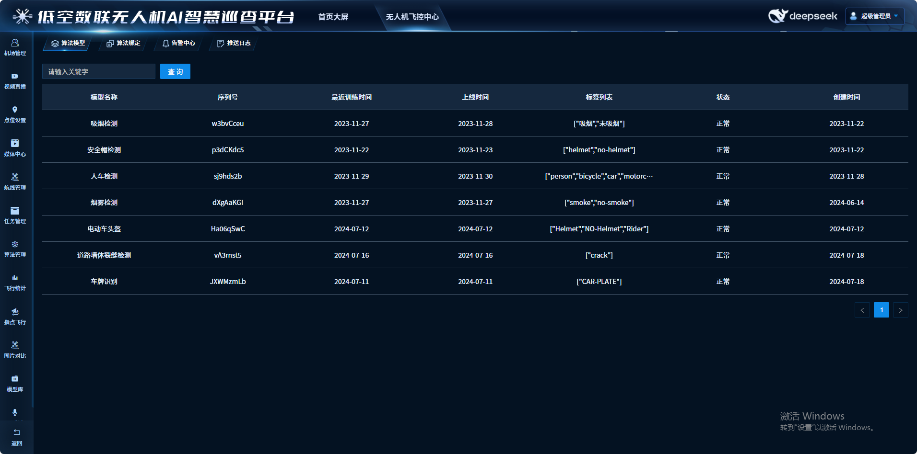Select the 电动车头盔 model name
This screenshot has width=917, height=454.
(104, 229)
